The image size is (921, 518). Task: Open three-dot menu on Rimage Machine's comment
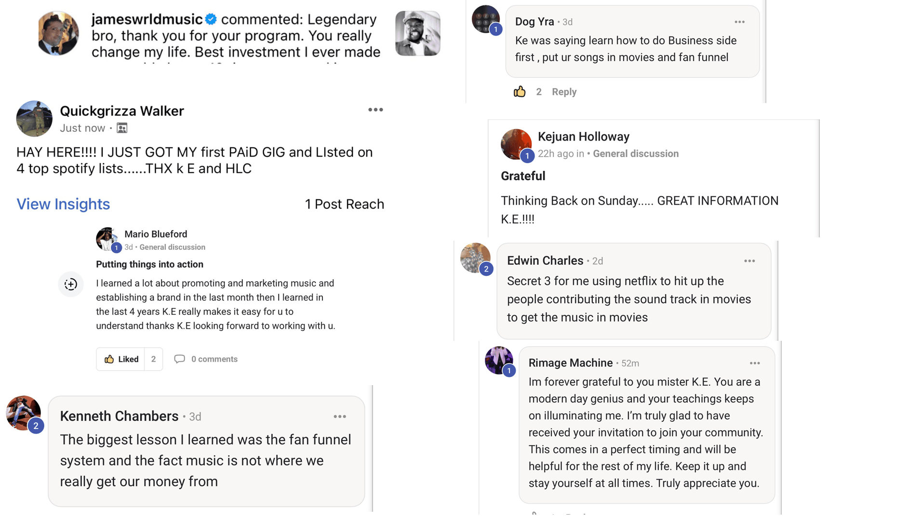click(x=755, y=363)
